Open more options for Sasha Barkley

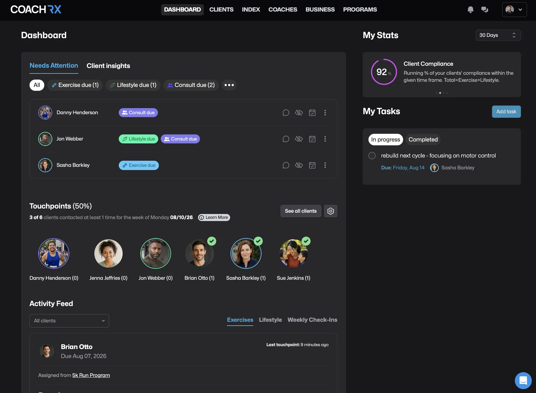[325, 165]
